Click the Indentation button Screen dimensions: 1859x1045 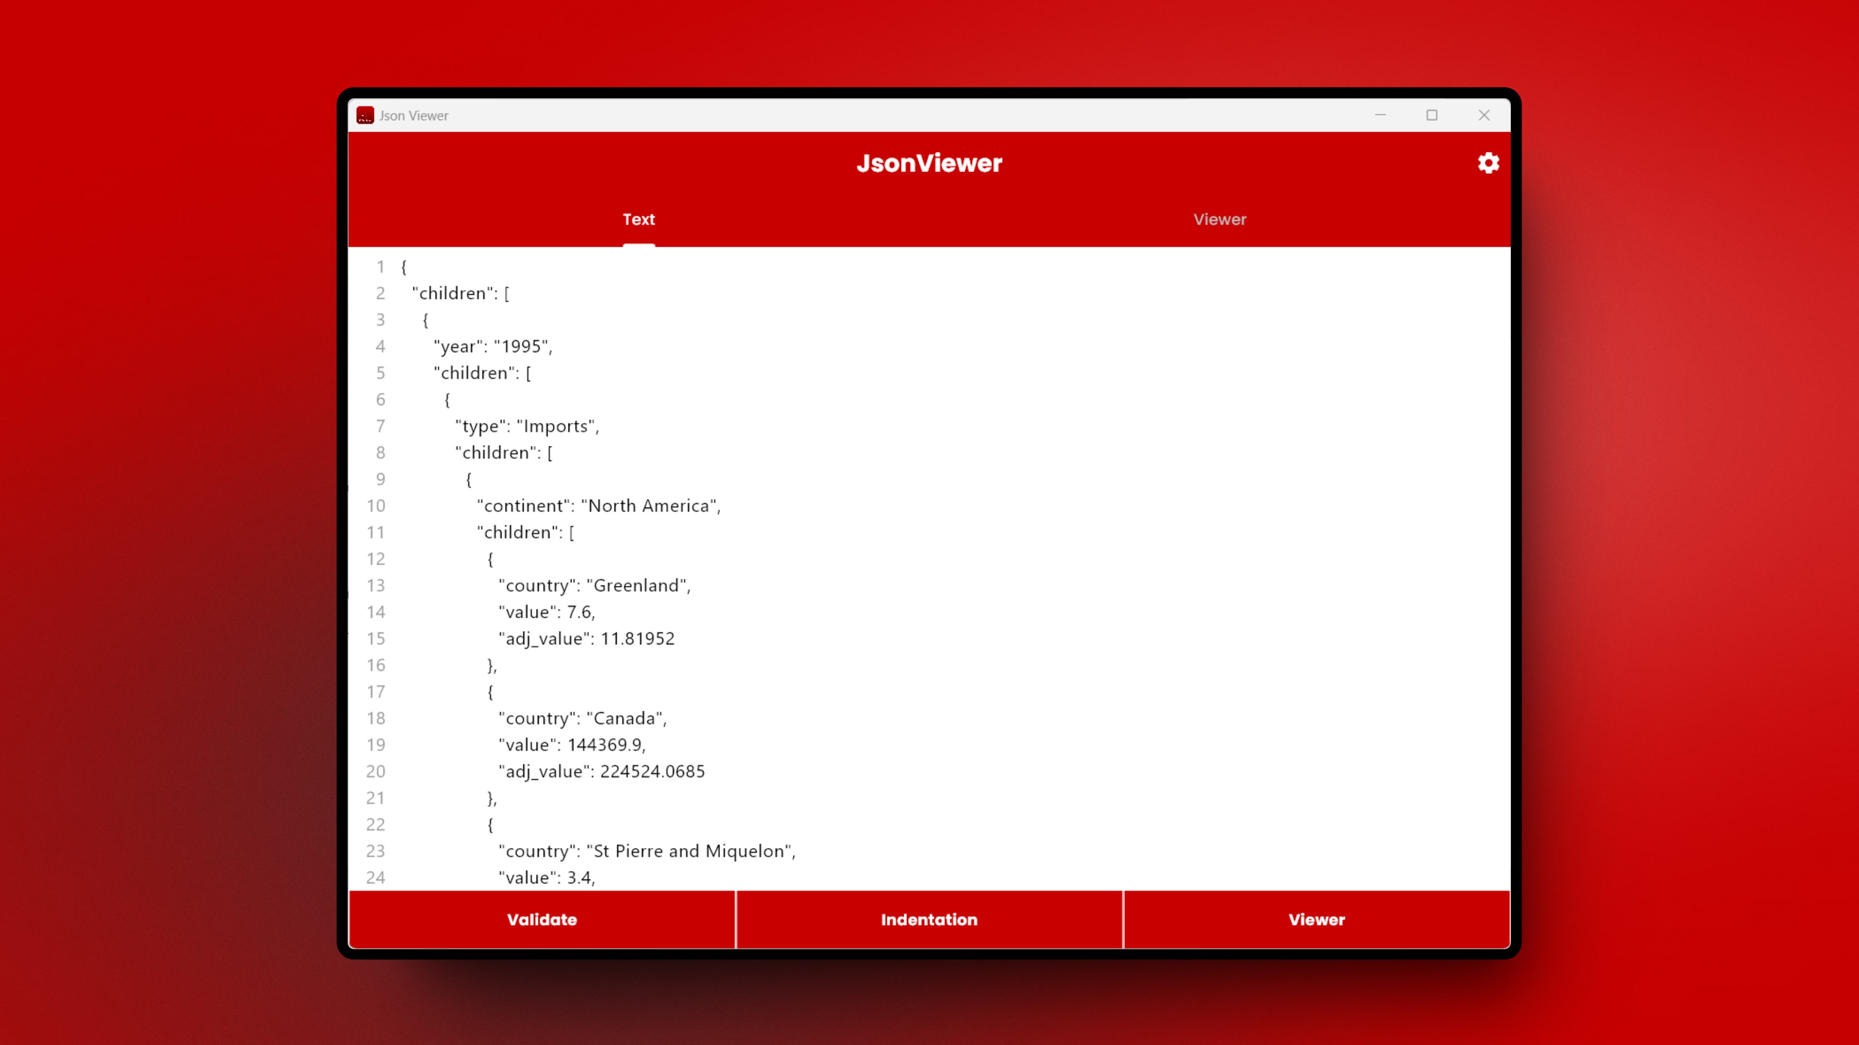pos(929,920)
